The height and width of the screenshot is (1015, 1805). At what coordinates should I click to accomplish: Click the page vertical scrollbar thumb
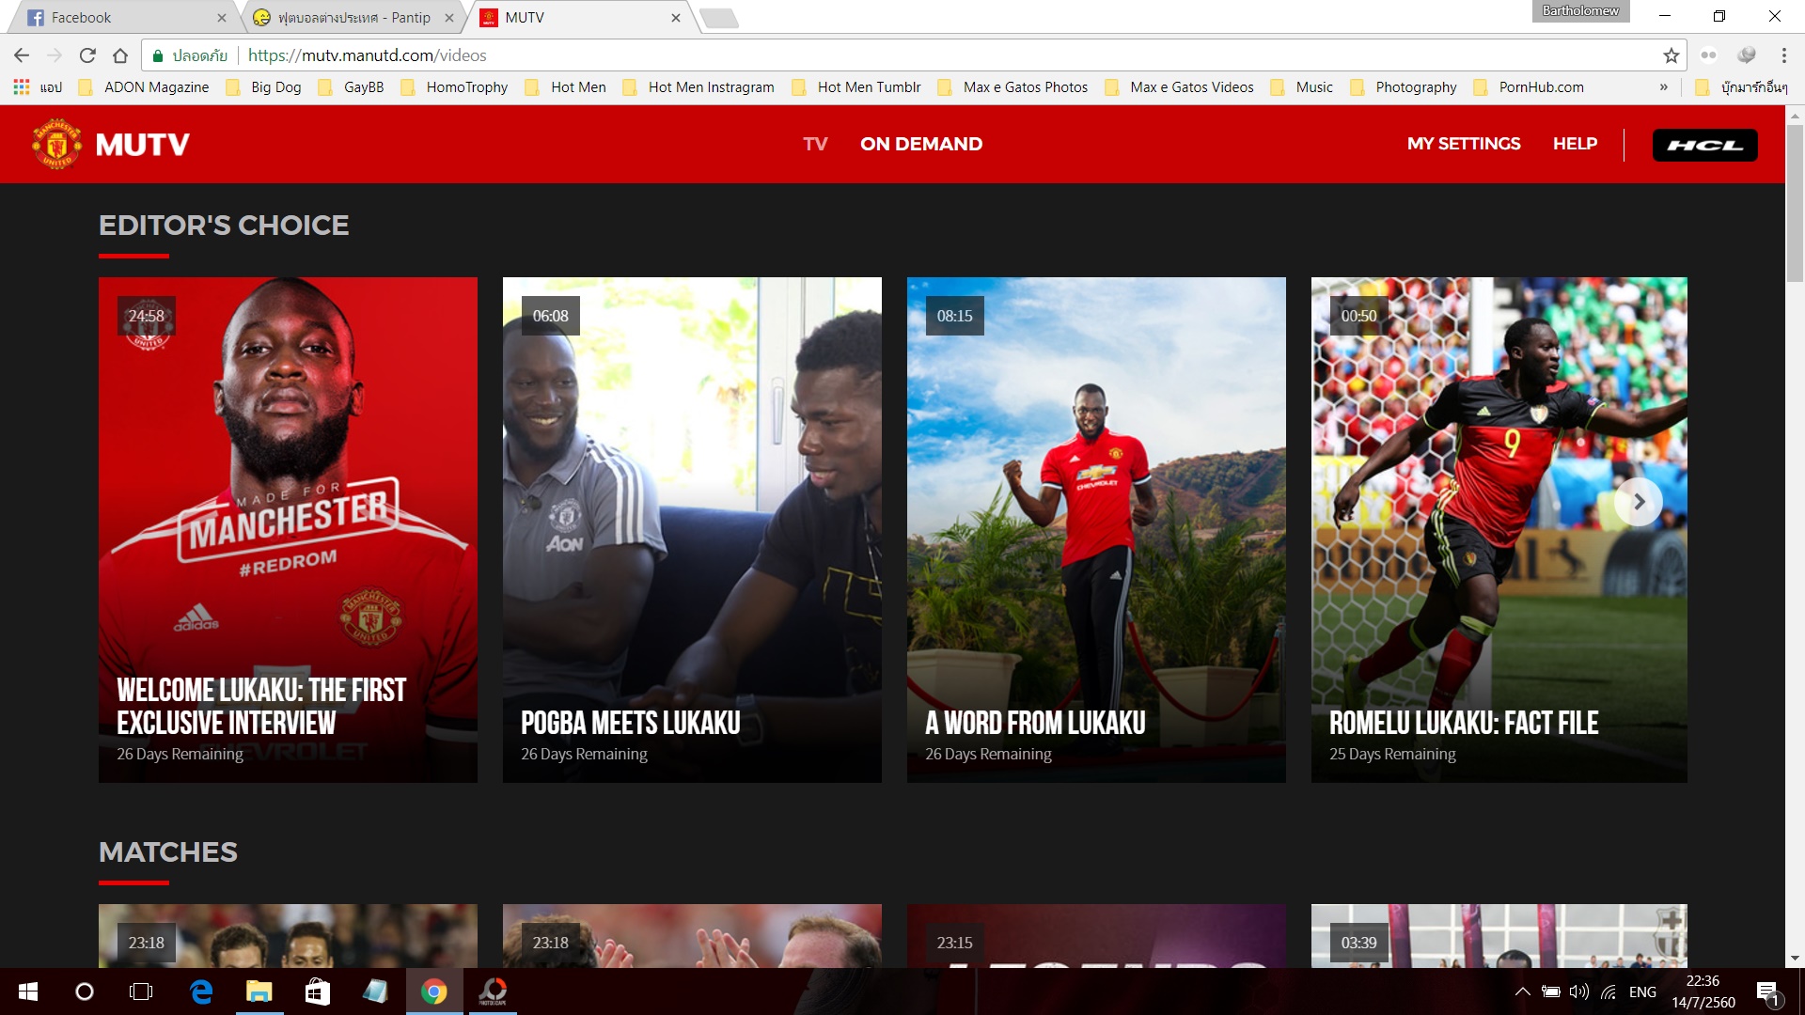1794,202
